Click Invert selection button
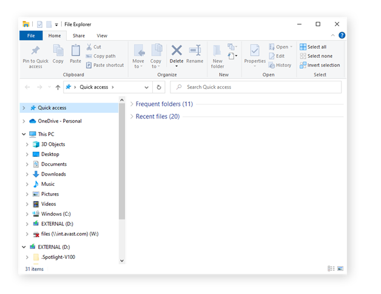Image resolution: width=381 pixels, height=294 pixels. click(x=320, y=65)
